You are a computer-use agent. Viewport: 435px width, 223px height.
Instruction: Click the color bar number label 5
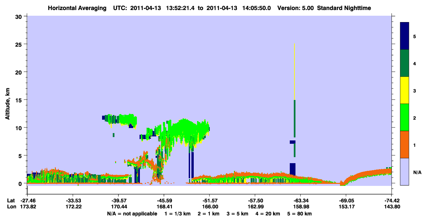415,36
